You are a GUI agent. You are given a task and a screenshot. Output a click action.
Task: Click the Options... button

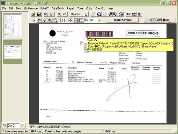pyautogui.click(x=76, y=14)
